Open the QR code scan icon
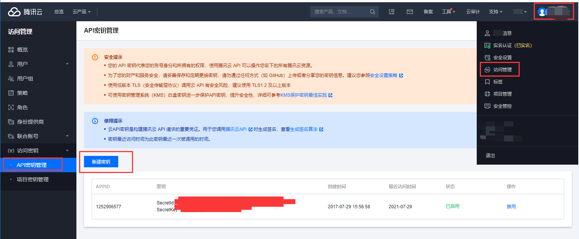The image size is (579, 239). 392,12
